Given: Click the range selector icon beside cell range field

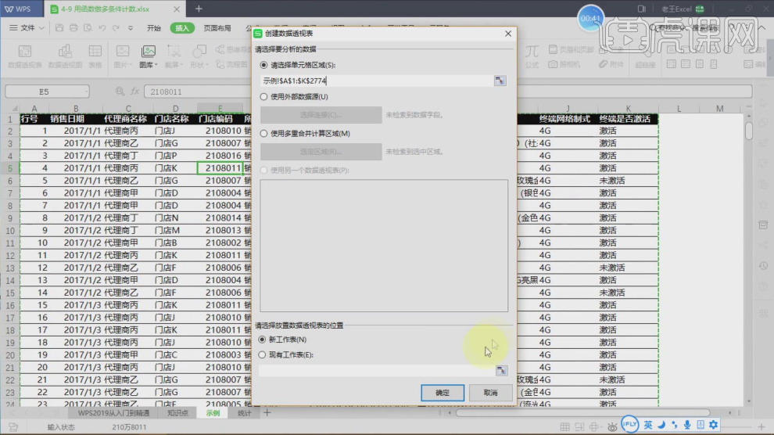Looking at the screenshot, I should pyautogui.click(x=500, y=81).
